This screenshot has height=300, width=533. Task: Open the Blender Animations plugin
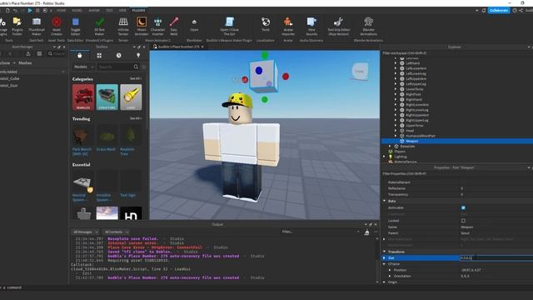[x=368, y=26]
